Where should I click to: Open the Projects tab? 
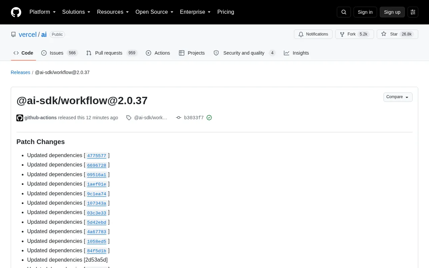192,53
